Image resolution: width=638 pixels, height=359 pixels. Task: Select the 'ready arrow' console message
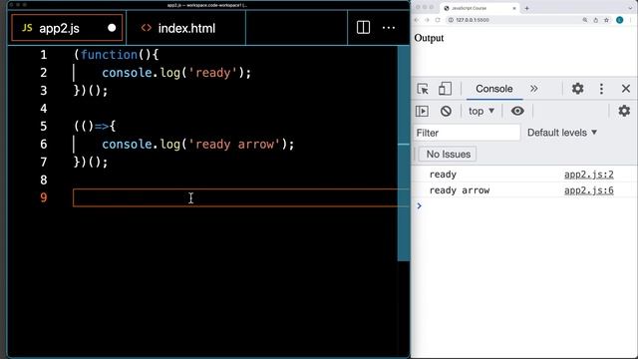point(460,190)
